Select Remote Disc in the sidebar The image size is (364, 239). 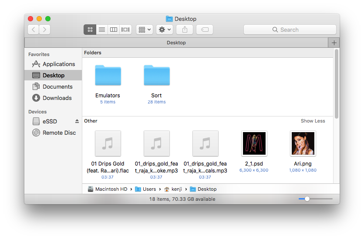tap(54, 133)
